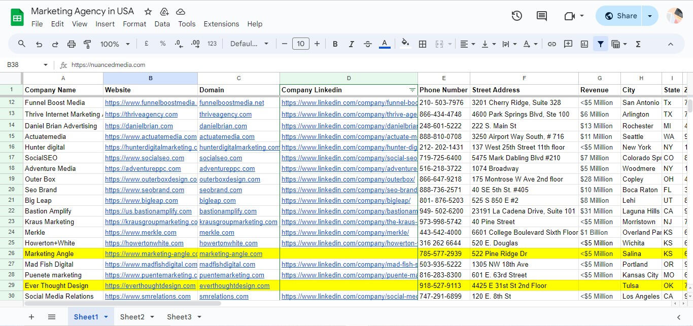Click the font size input field
Screen dimensions: 693x326
(x=300, y=44)
